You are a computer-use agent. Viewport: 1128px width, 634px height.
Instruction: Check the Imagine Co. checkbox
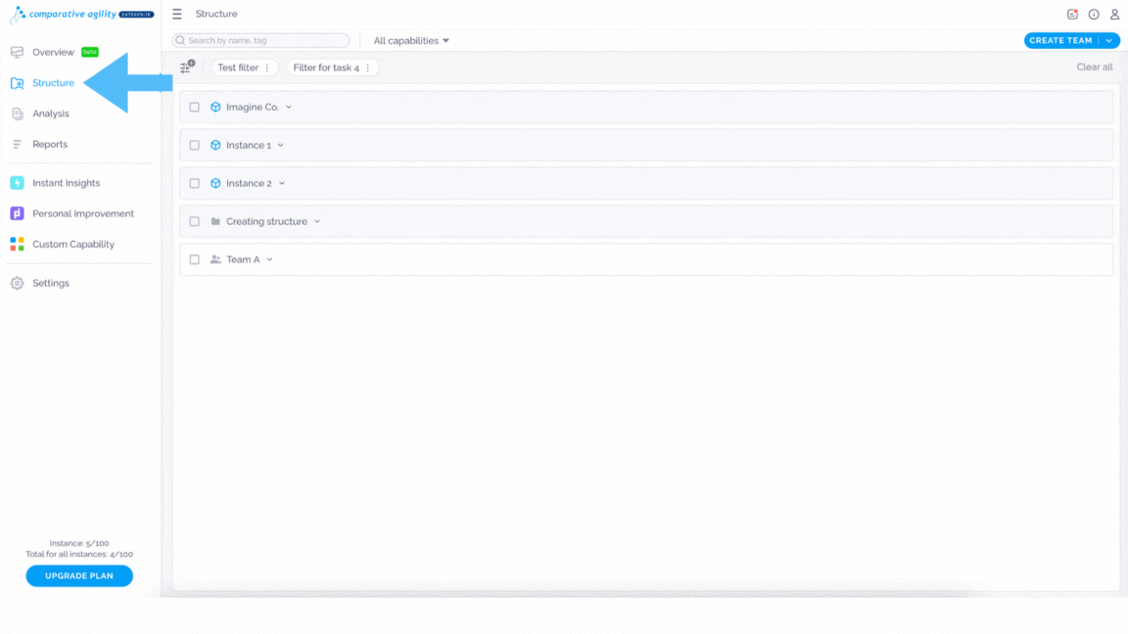(x=194, y=107)
